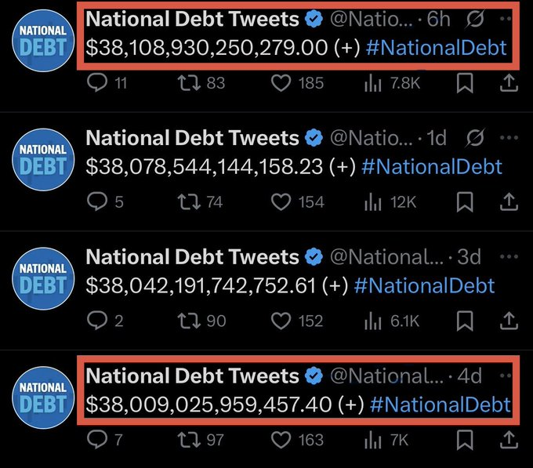Open National Debt avatar on 4d tweet
This screenshot has height=468, width=533.
[43, 395]
